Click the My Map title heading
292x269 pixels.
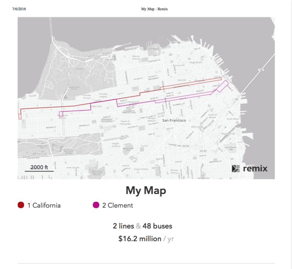(146, 191)
